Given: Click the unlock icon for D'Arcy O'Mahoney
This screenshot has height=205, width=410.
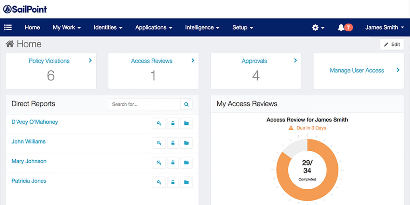Looking at the screenshot, I should (173, 123).
